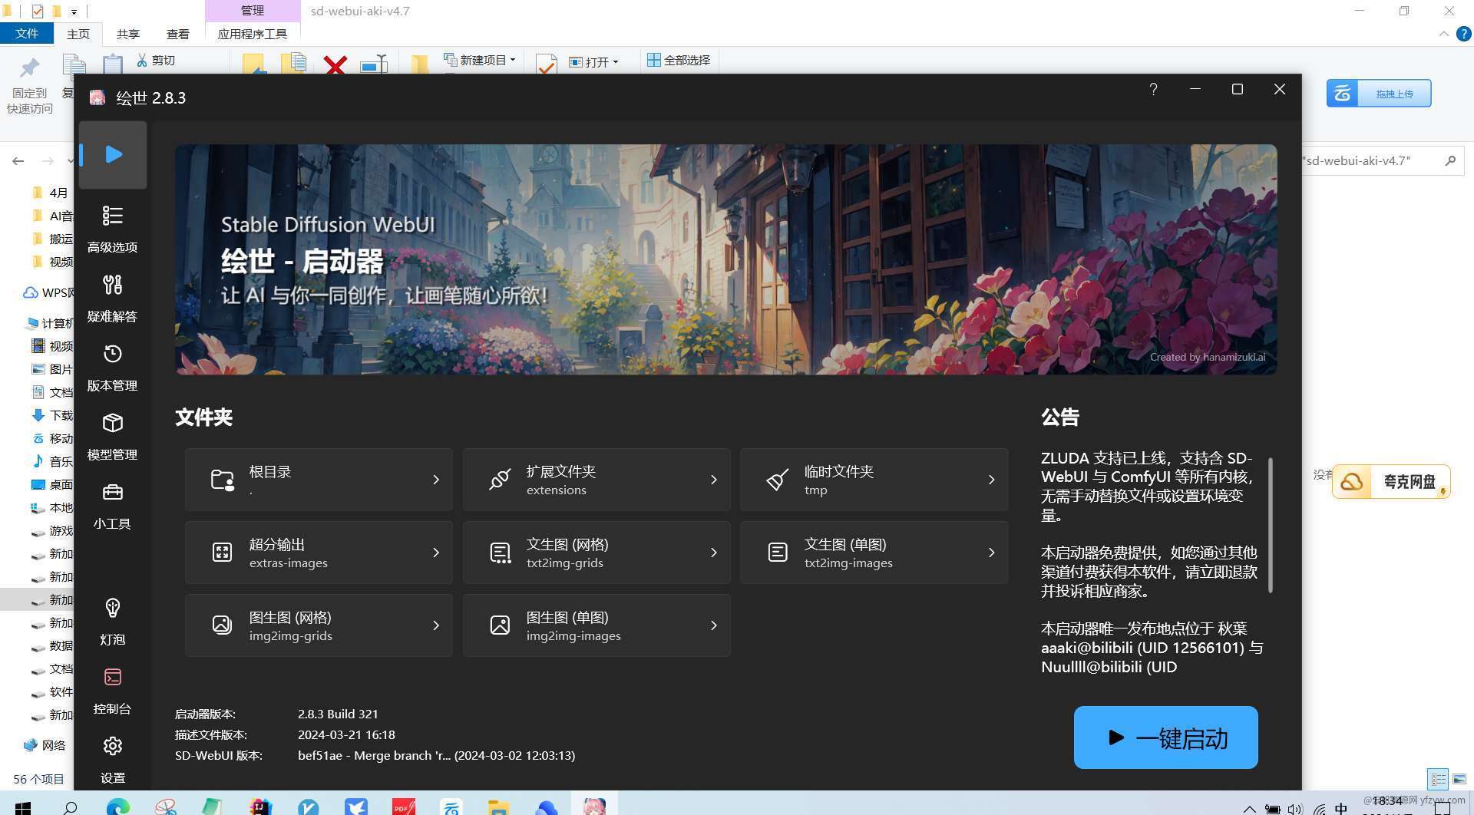Select the 管理 contextual tab in Explorer
This screenshot has width=1474, height=815.
[253, 11]
